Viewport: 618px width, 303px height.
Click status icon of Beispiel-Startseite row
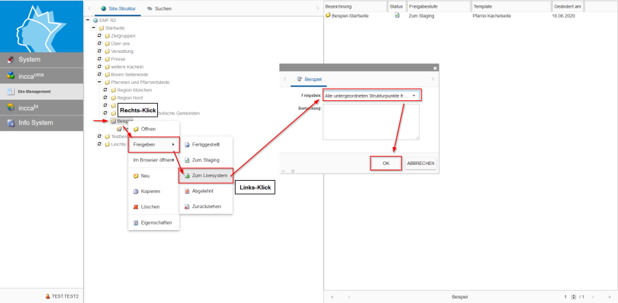(397, 15)
